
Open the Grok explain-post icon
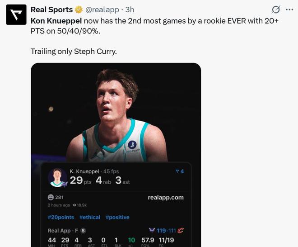[x=275, y=9]
